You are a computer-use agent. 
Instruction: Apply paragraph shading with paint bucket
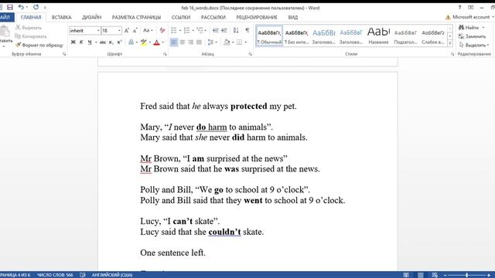pos(227,42)
